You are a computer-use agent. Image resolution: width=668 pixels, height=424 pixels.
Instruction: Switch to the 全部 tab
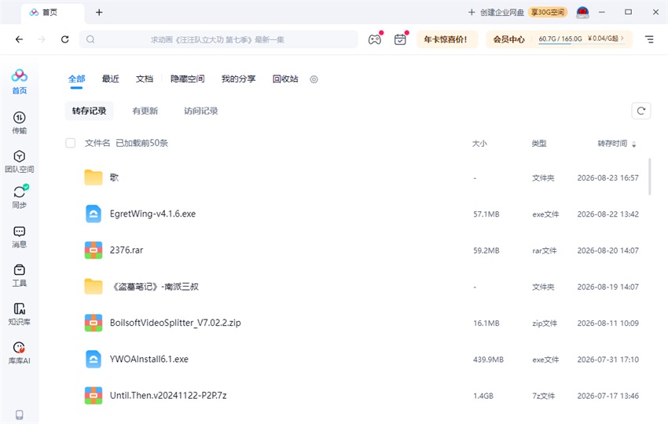tap(77, 79)
